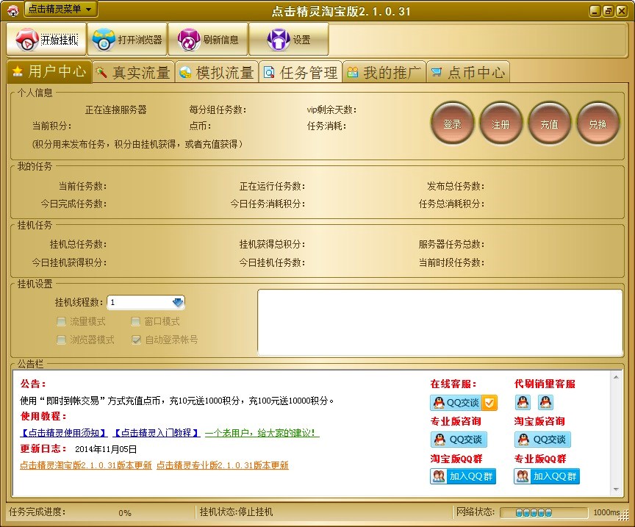635x527 pixels.
Task: Close the 点击精灵 window
Action: pos(621,11)
